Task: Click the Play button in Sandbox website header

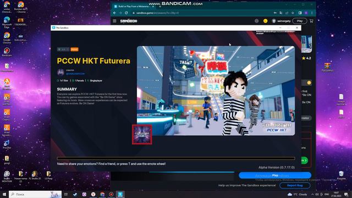Action: coord(300,21)
